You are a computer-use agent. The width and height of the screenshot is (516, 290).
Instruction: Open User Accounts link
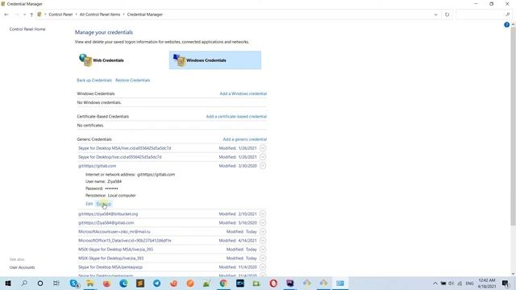22,267
